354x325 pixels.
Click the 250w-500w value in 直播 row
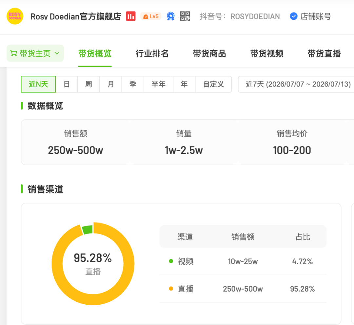[x=243, y=289]
